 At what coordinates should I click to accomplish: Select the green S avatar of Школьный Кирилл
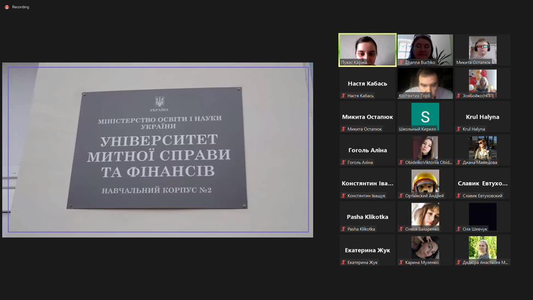coord(425,116)
